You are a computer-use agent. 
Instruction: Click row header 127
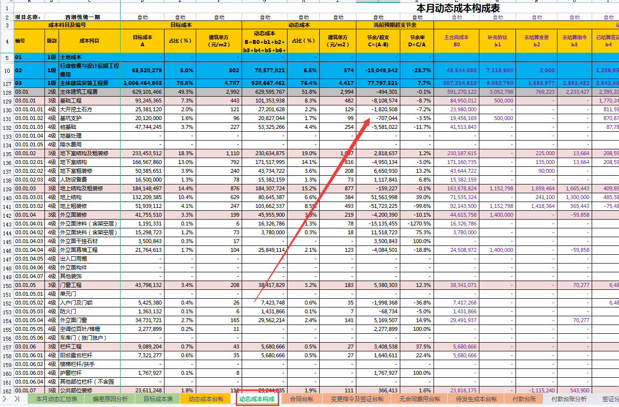pos(7,83)
